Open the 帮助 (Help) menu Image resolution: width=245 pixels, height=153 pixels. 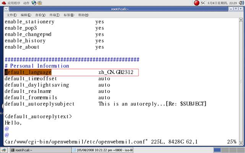pos(83,15)
